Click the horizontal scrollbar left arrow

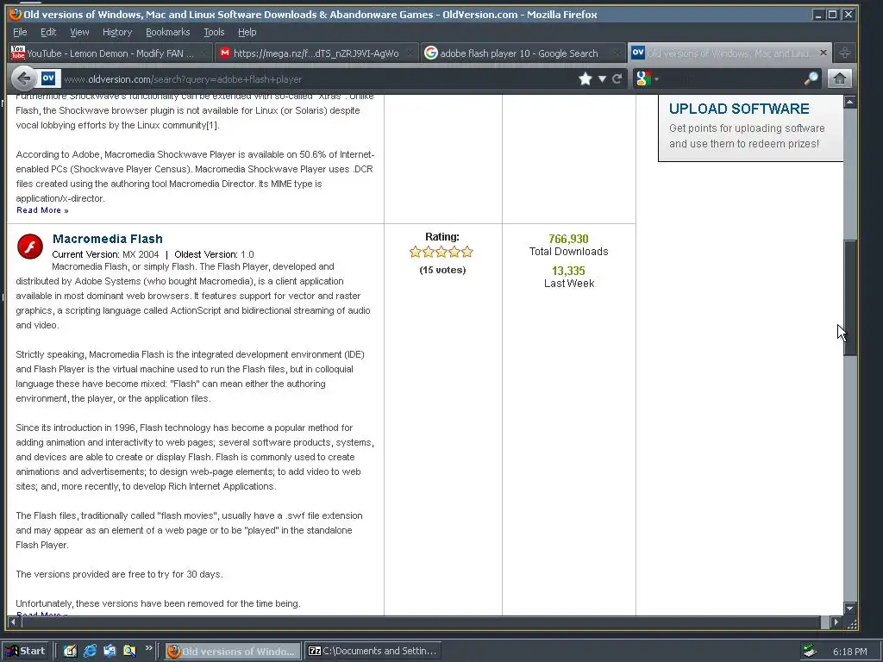coord(13,622)
